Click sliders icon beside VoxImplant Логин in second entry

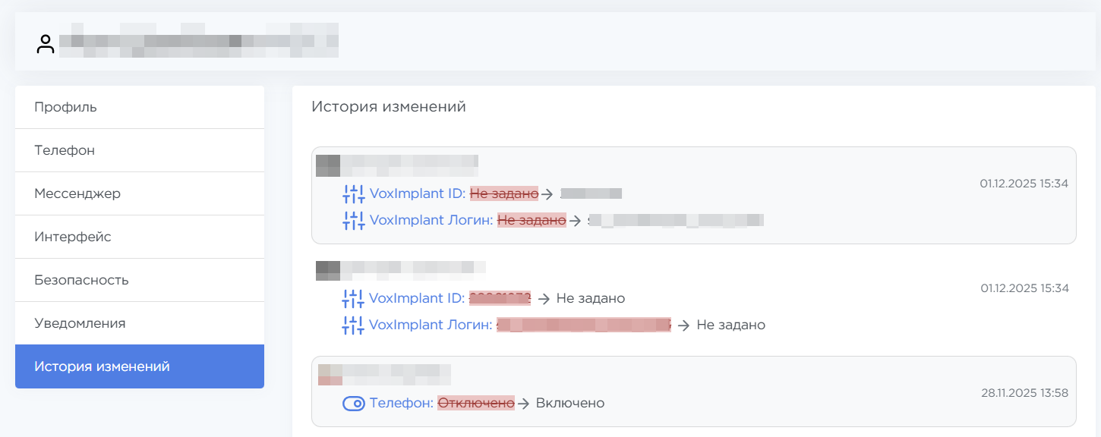354,325
